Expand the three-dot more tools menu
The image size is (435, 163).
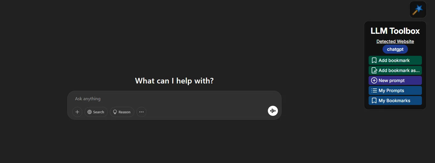[x=141, y=112]
